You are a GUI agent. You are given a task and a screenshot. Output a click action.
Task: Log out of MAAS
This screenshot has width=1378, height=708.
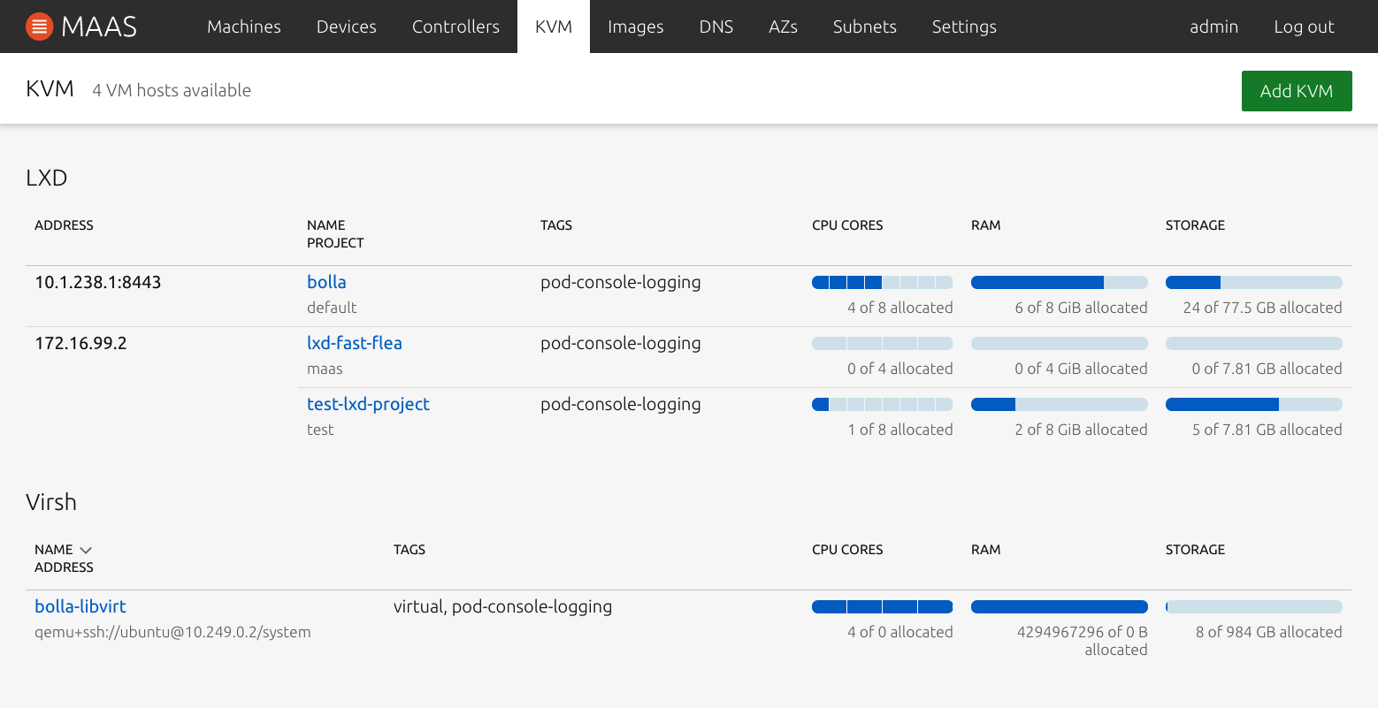[1304, 27]
